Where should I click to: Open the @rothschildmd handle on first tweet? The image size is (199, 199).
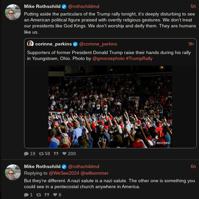tap(83, 6)
